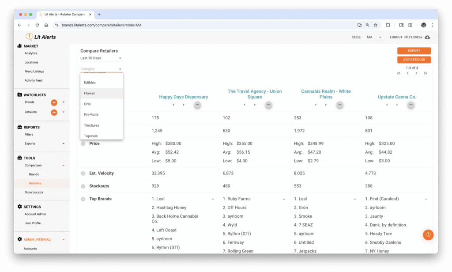This screenshot has width=452, height=272.
Task: Click the orange plus icon beside Retailers watchlist
Action: [x=54, y=112]
